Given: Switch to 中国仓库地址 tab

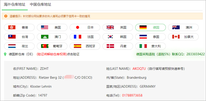Looking at the screenshot, I should [40, 4].
